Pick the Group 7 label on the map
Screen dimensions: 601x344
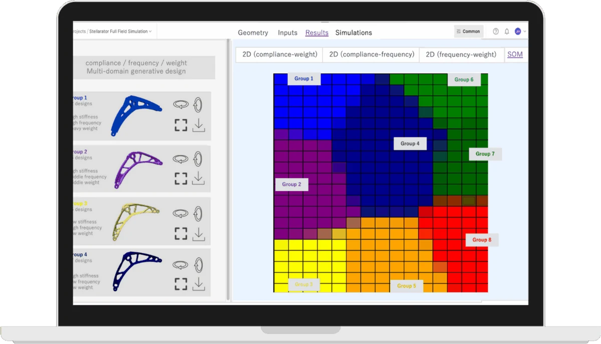click(x=485, y=154)
